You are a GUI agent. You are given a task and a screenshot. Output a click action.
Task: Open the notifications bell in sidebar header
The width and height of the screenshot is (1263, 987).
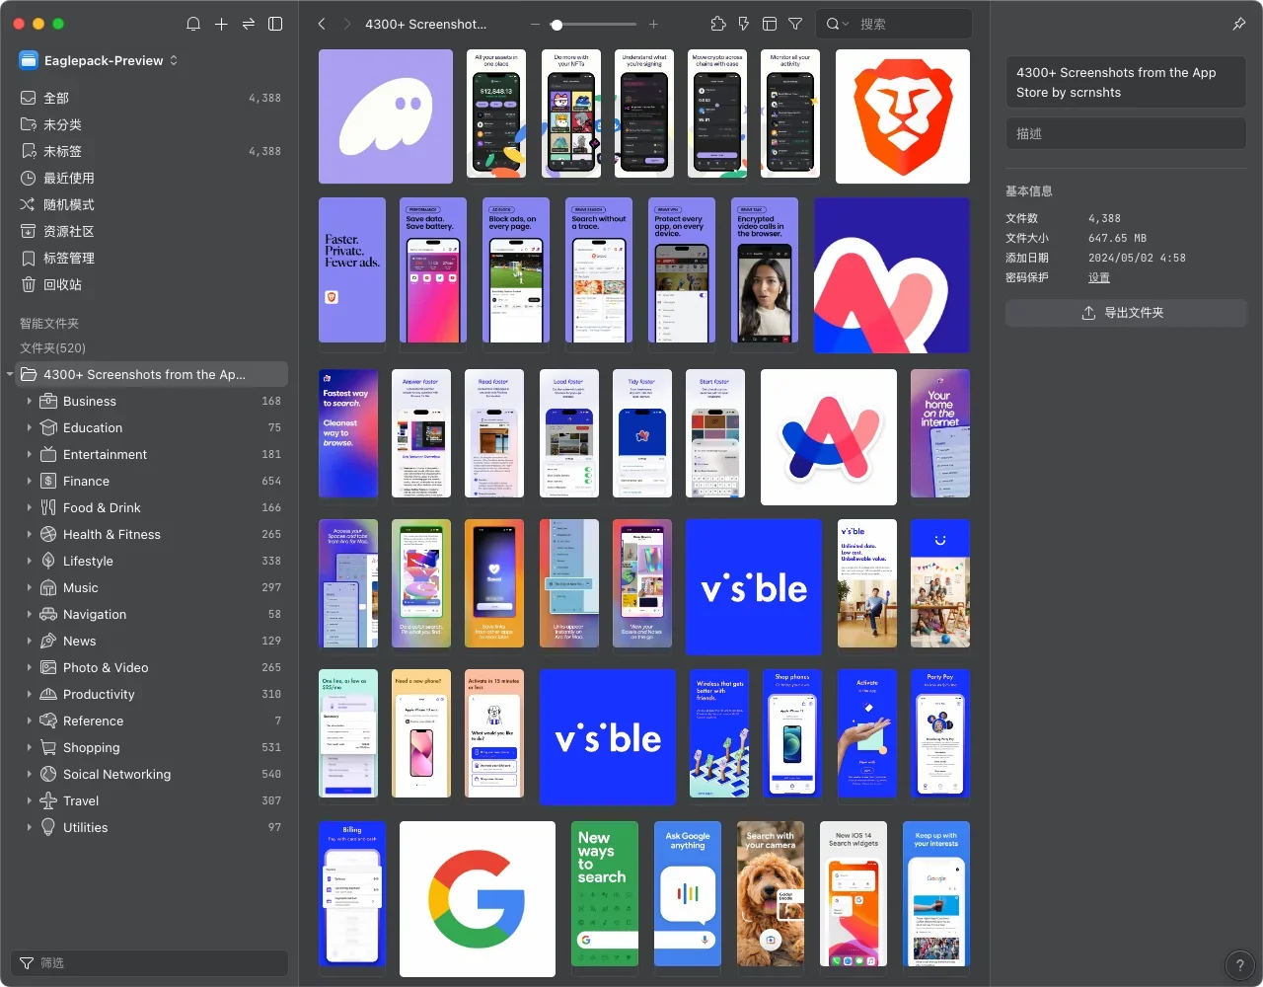tap(193, 24)
